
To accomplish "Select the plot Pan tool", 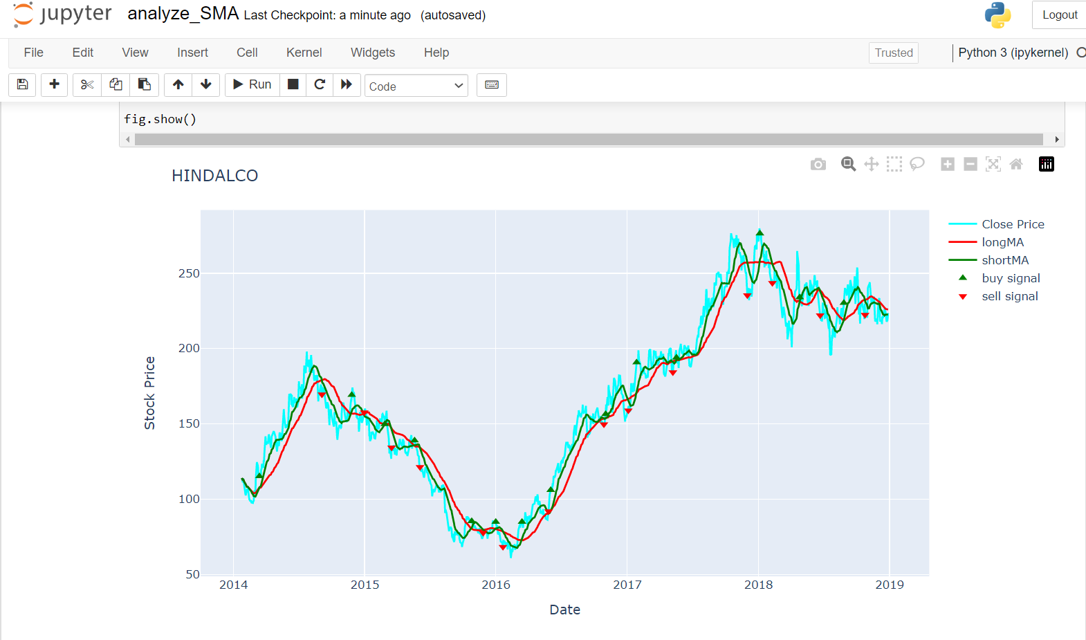I will click(x=872, y=164).
